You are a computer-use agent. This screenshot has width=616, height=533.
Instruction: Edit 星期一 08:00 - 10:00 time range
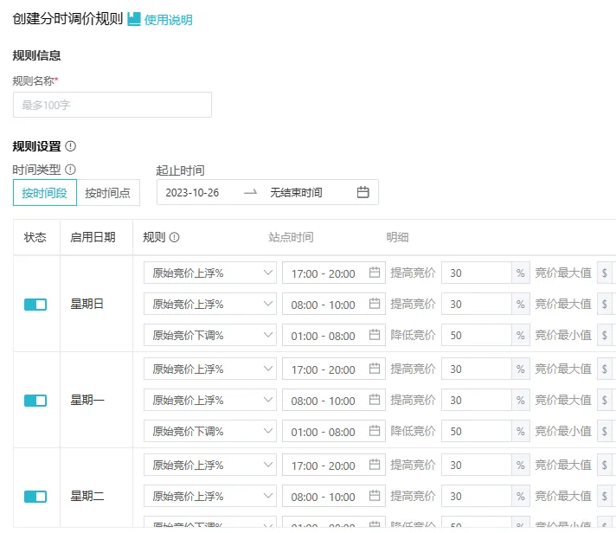coord(334,400)
